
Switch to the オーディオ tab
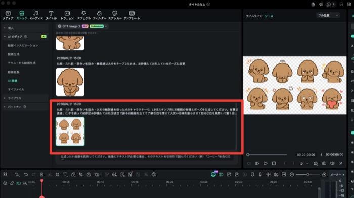point(36,15)
